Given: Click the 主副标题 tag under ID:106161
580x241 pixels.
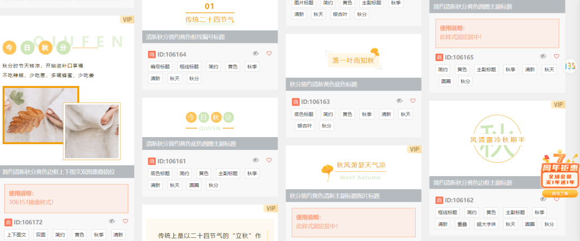Looking at the screenshot, I should point(228,174).
